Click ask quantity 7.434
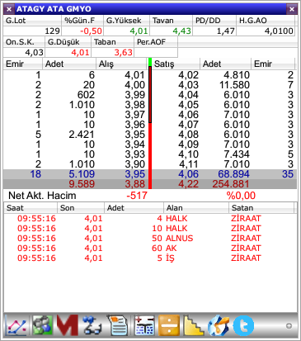The image size is (301, 341). [237, 154]
